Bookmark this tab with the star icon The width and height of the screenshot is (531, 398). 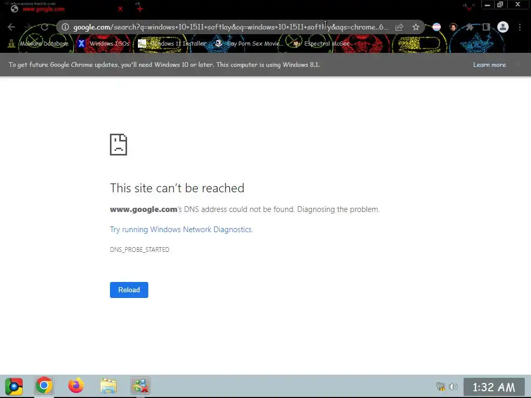(416, 27)
